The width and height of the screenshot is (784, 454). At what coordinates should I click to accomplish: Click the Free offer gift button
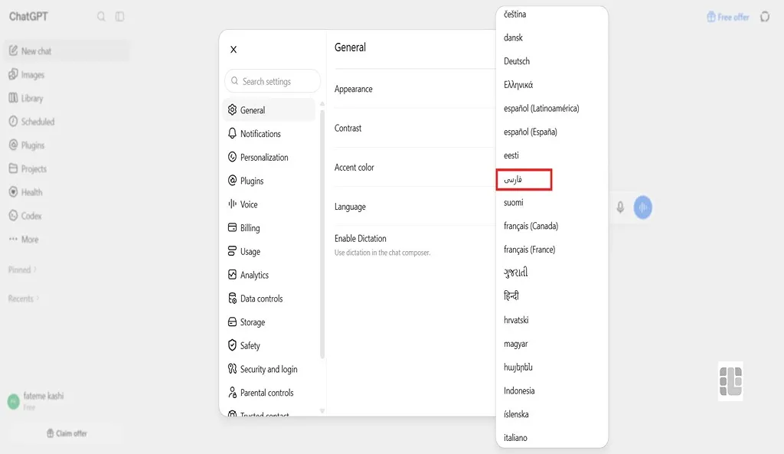point(728,17)
